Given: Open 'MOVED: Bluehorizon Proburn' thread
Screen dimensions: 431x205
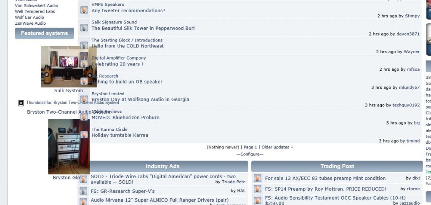Looking at the screenshot, I should (x=125, y=117).
